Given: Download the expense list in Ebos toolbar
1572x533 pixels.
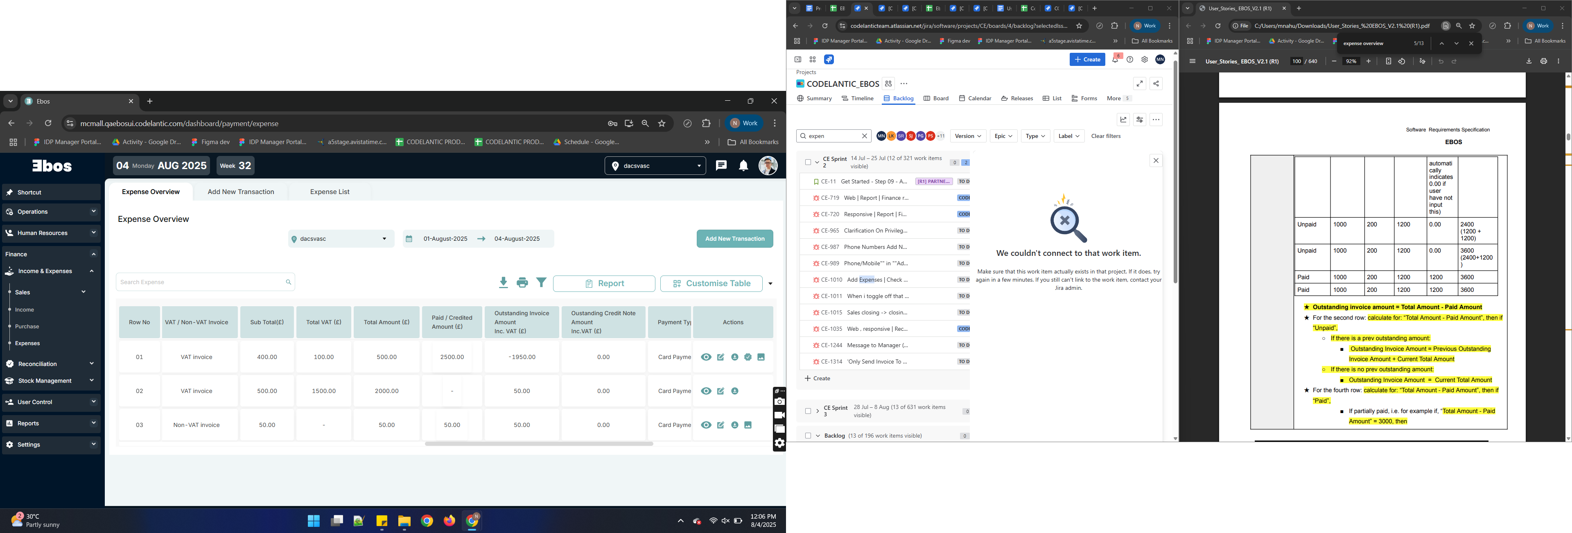Looking at the screenshot, I should pyautogui.click(x=503, y=282).
